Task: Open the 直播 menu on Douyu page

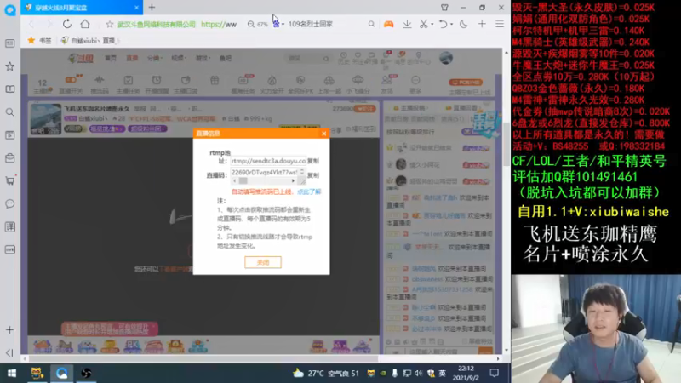Action: (132, 58)
